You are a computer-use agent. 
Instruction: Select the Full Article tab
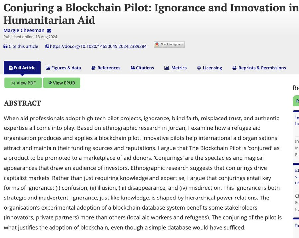(22, 68)
